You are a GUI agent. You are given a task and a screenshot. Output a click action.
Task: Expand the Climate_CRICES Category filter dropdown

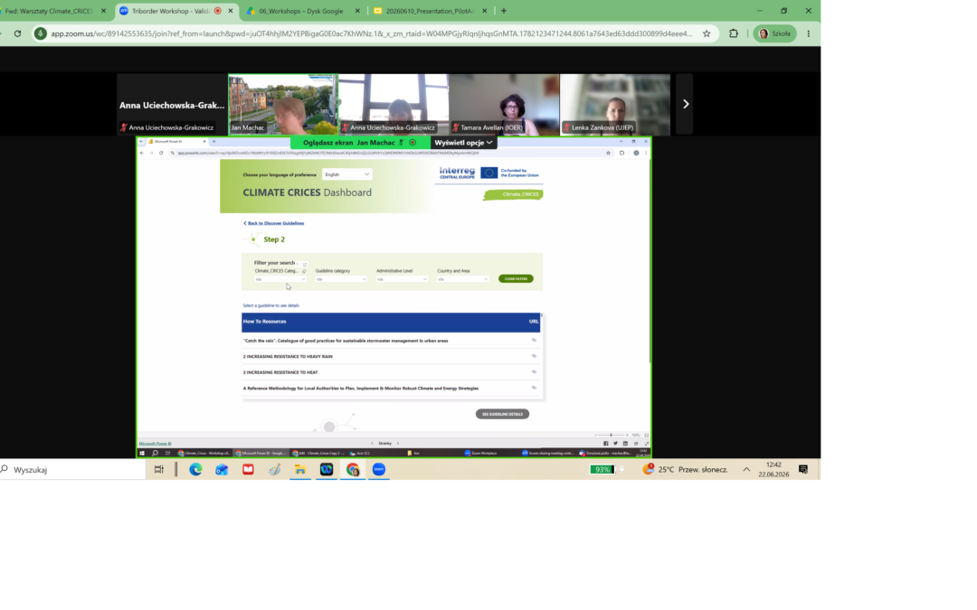280,279
